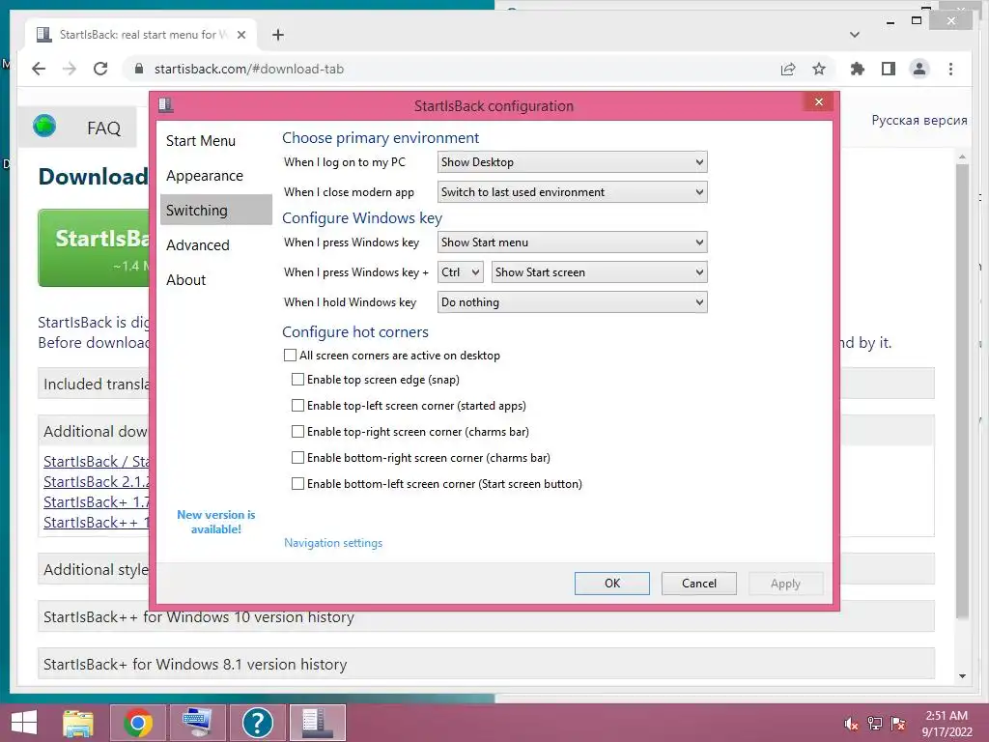Open Chrome extensions puzzle icon

[858, 69]
